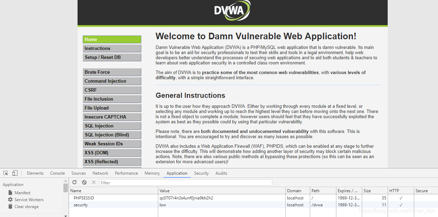
Task: Open the File Inclusion module
Action: [x=112, y=99]
